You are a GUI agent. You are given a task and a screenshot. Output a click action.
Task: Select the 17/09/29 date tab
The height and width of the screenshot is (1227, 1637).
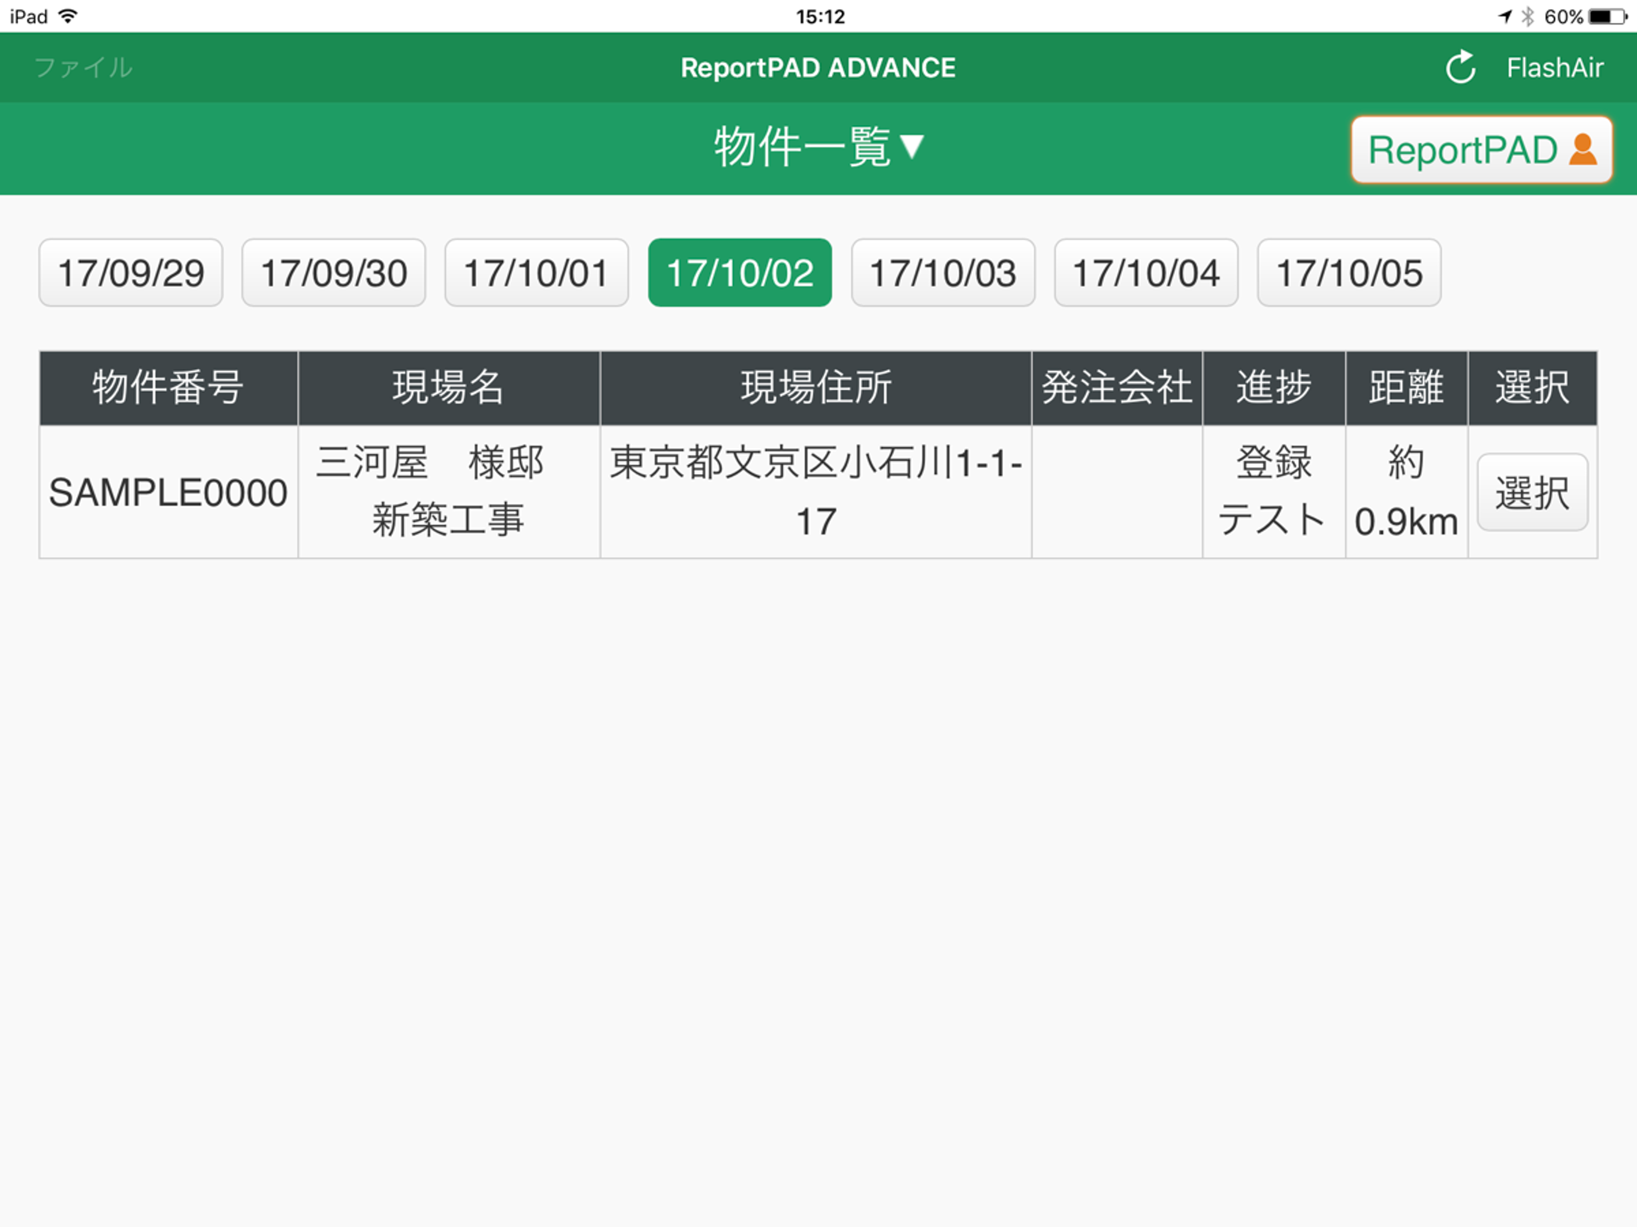[131, 273]
